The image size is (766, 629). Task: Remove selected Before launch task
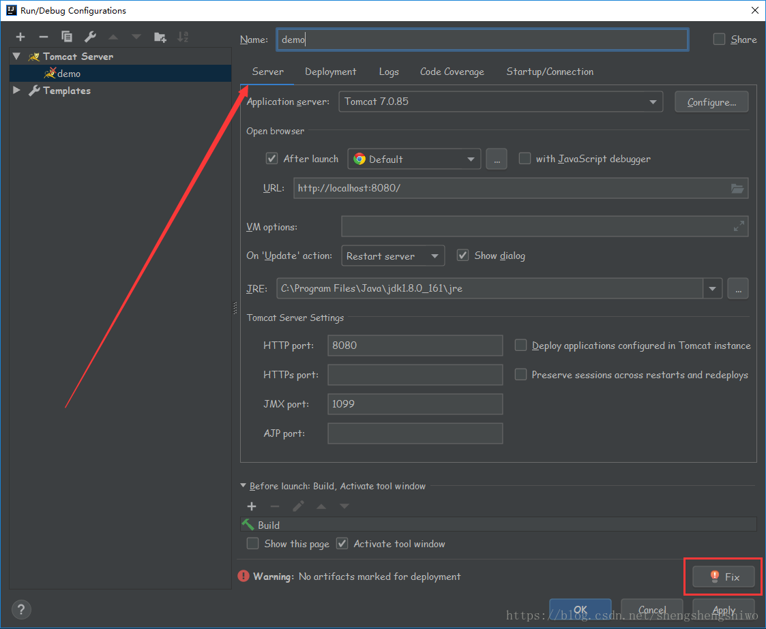pos(275,506)
